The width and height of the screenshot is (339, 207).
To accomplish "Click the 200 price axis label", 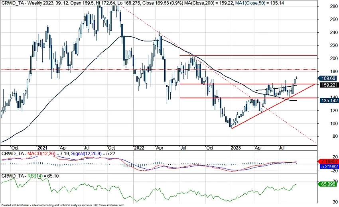I will click(333, 59).
